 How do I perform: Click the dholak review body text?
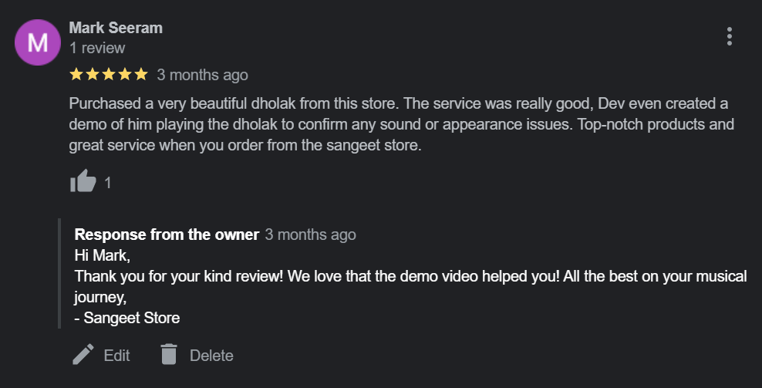click(x=401, y=124)
